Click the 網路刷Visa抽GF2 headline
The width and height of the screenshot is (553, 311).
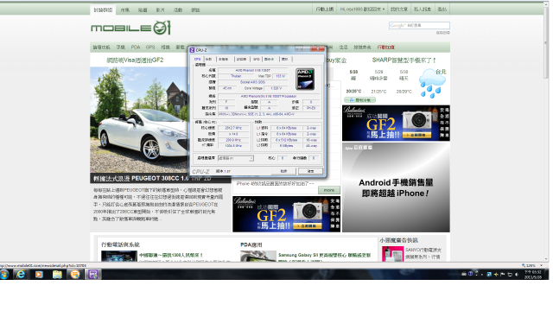[135, 60]
